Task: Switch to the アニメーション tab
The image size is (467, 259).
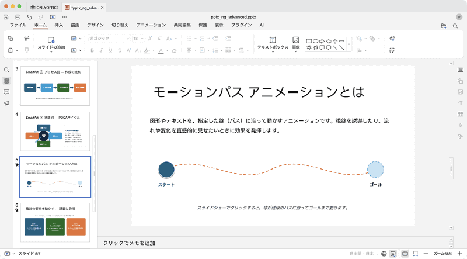Action: 151,25
